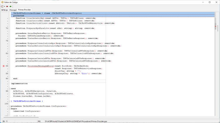Switch to the Principal tab
This screenshot has width=220, height=123.
coord(13,10)
